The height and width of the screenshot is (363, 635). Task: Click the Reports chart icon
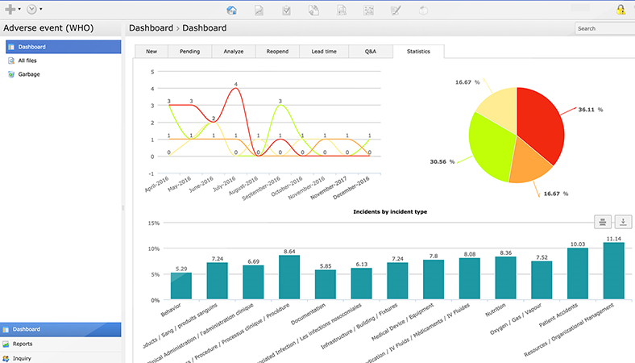6,344
